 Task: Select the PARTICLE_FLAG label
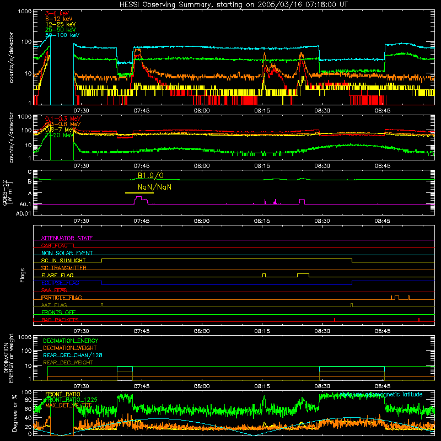click(x=62, y=298)
